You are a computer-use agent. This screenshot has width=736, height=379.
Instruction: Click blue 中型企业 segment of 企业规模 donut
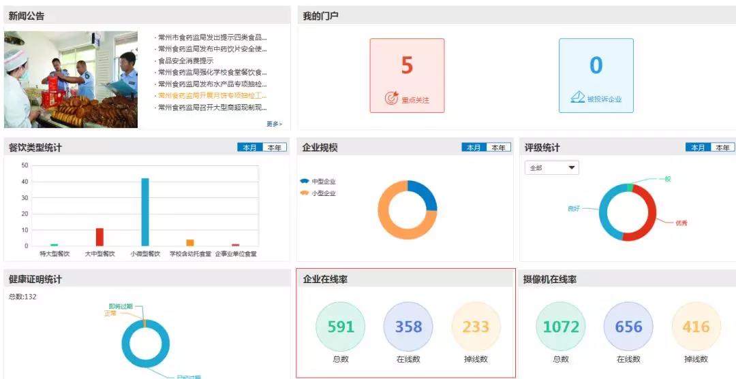coord(427,193)
